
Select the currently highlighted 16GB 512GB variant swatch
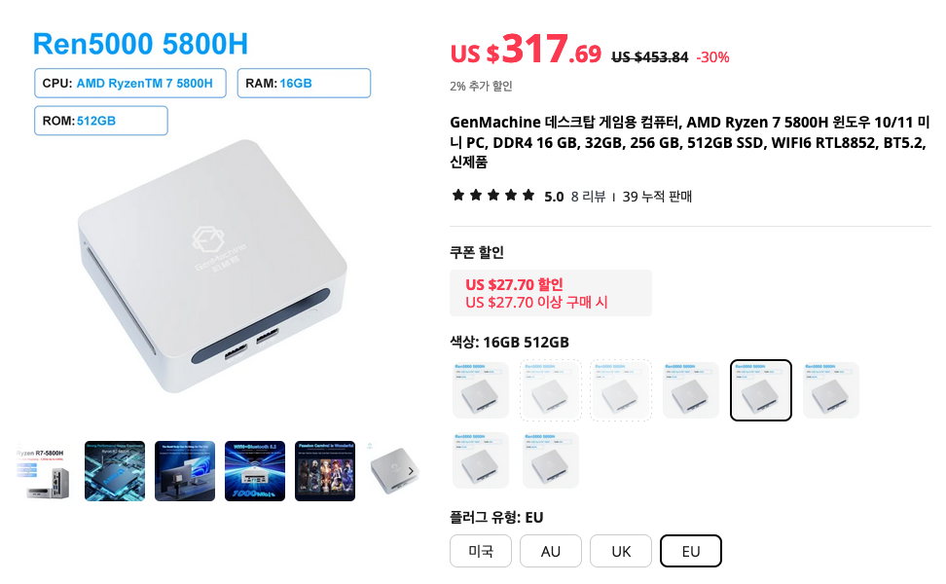click(761, 390)
